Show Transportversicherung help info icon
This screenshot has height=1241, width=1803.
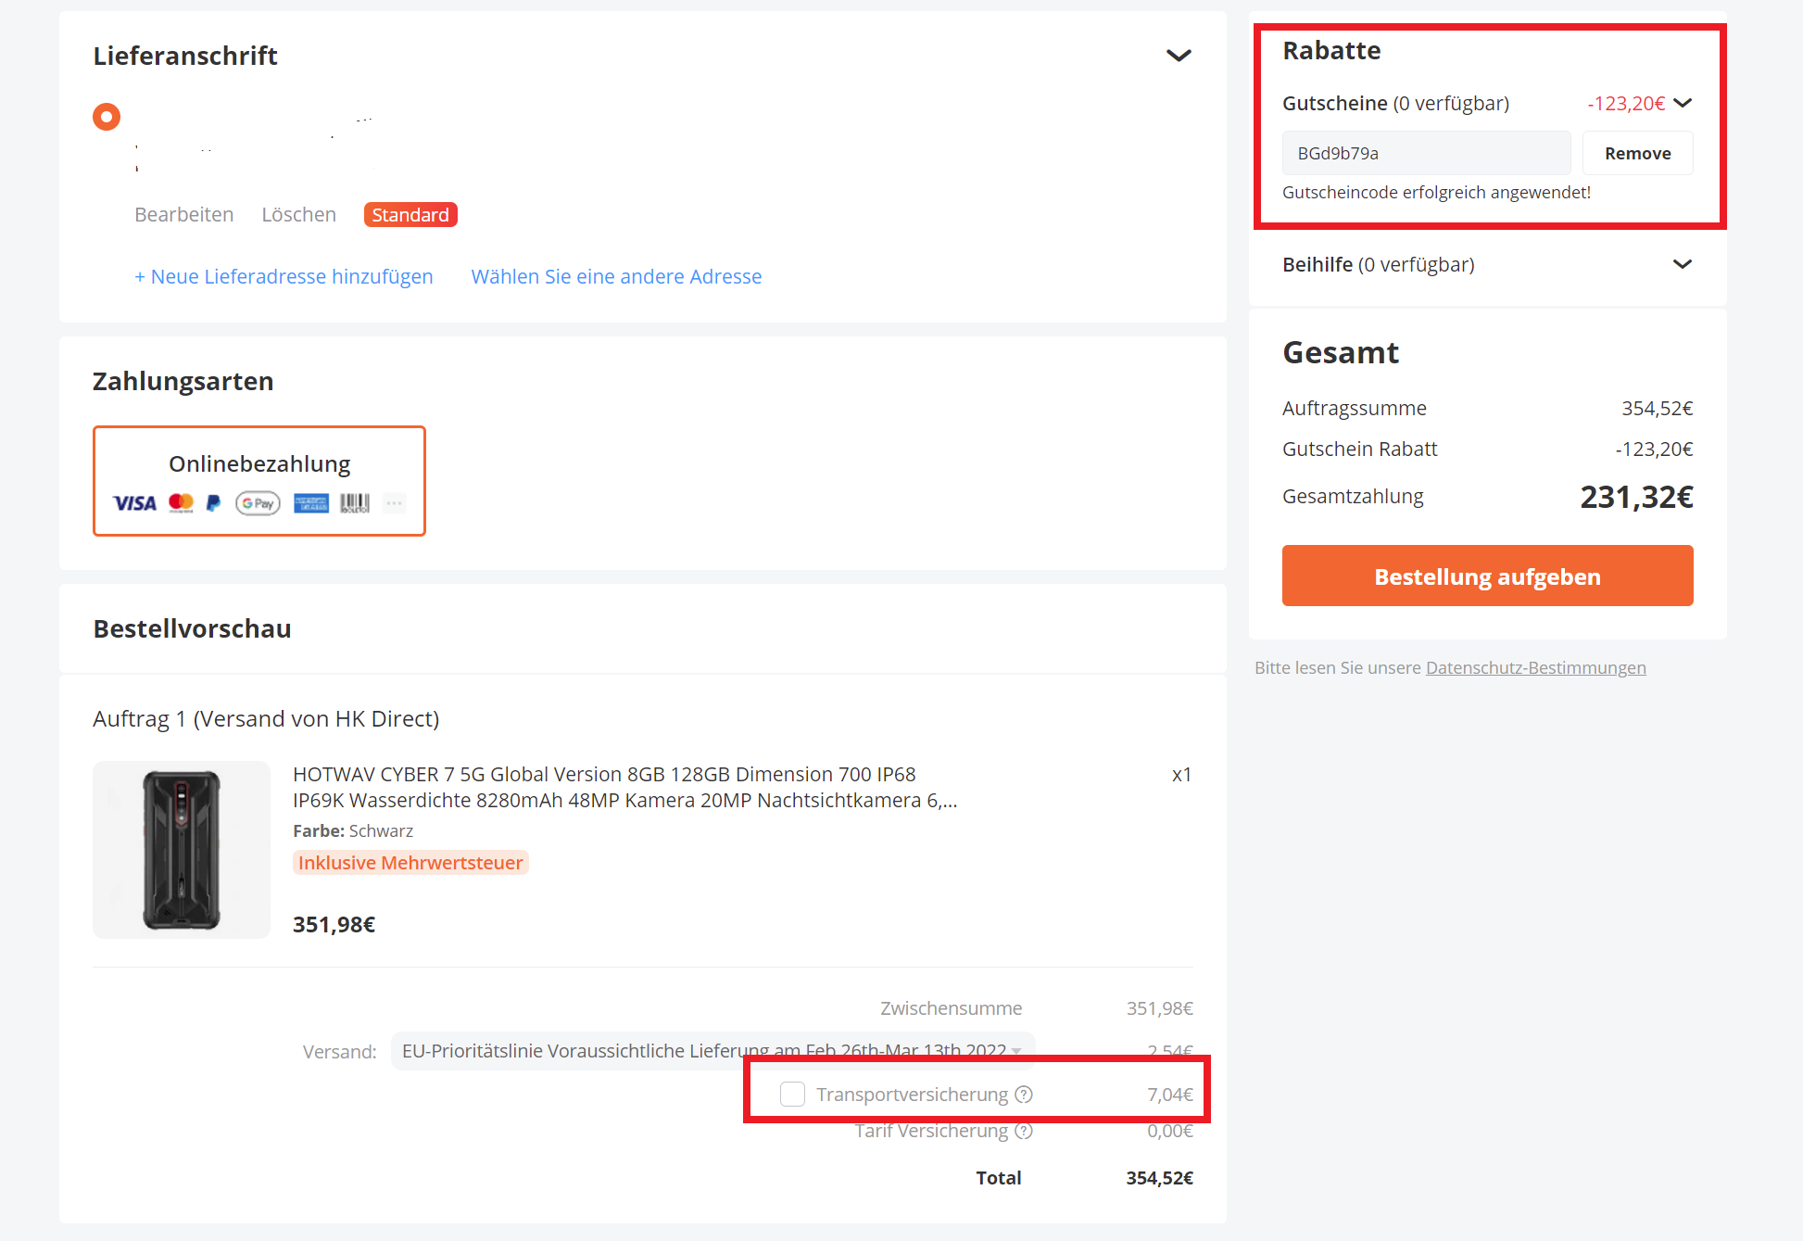pyautogui.click(x=1024, y=1095)
